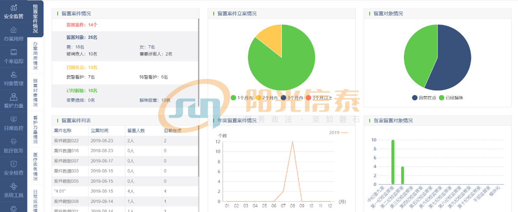Screen dimensions: 518x212
Task: Click the 被调查人: 10名 value
Action: 82,54
